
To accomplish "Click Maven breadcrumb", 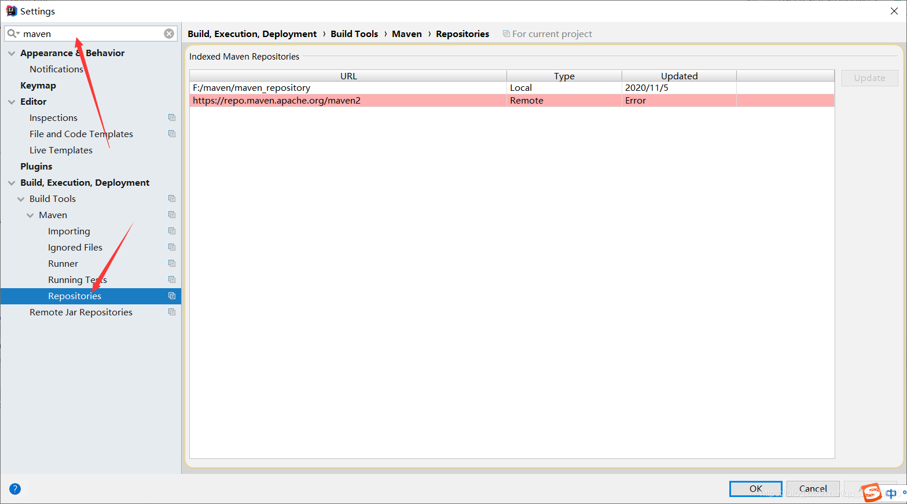I will 407,34.
